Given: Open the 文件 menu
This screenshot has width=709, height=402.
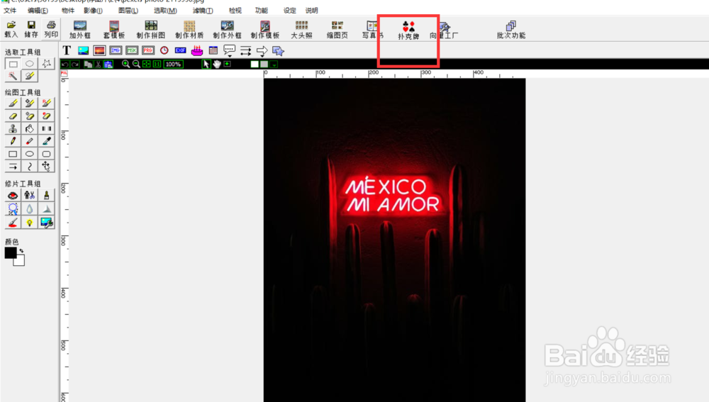Looking at the screenshot, I should [10, 11].
